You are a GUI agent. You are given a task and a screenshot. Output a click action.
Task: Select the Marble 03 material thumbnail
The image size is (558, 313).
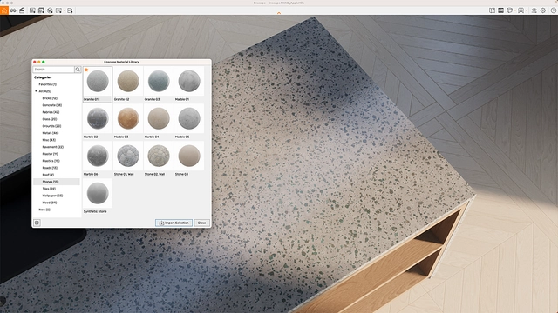128,118
